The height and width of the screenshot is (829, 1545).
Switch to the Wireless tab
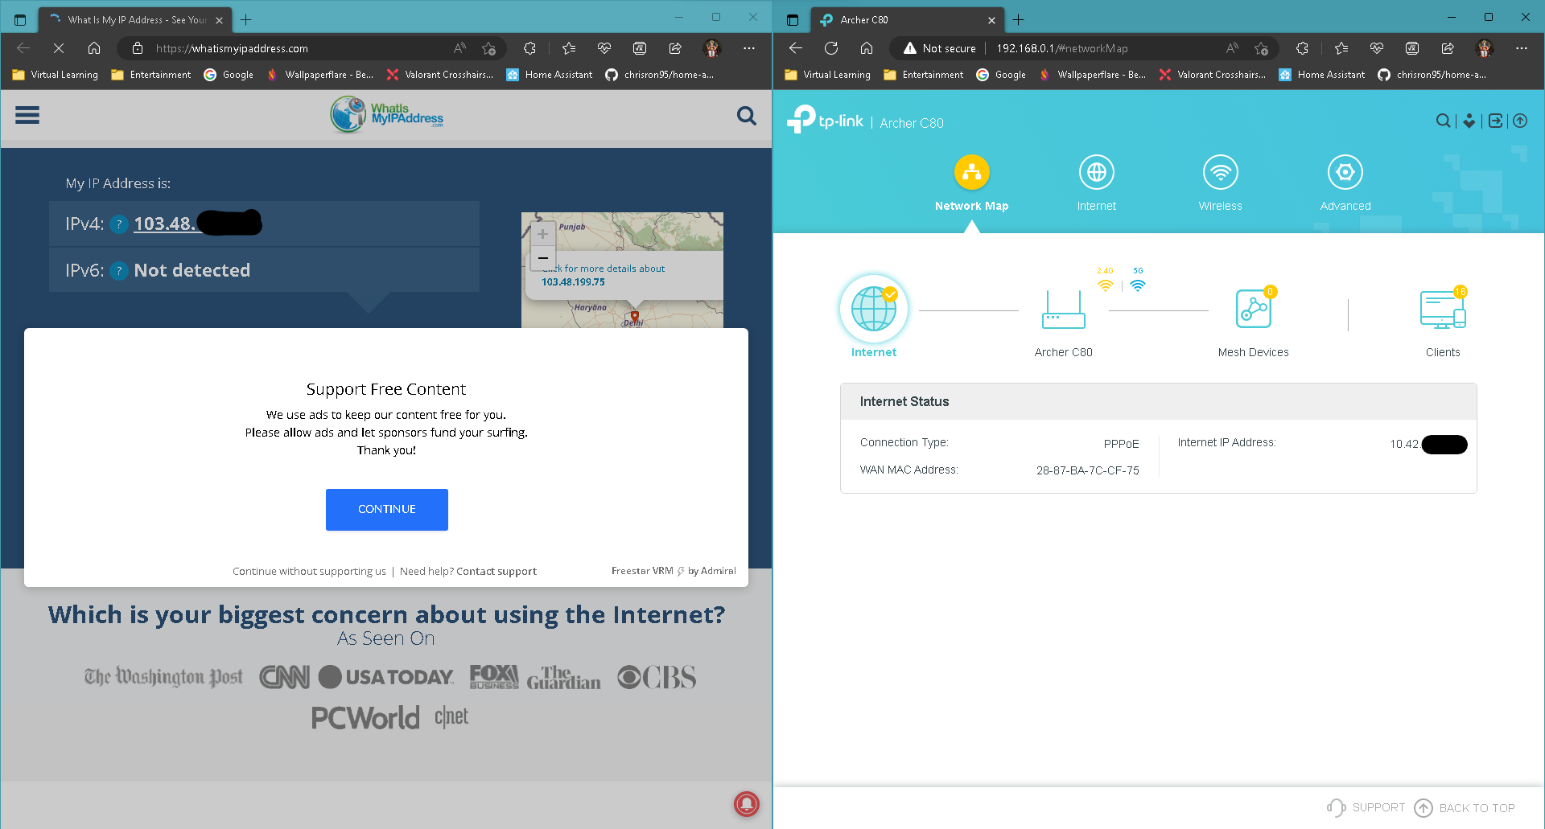coord(1221,183)
